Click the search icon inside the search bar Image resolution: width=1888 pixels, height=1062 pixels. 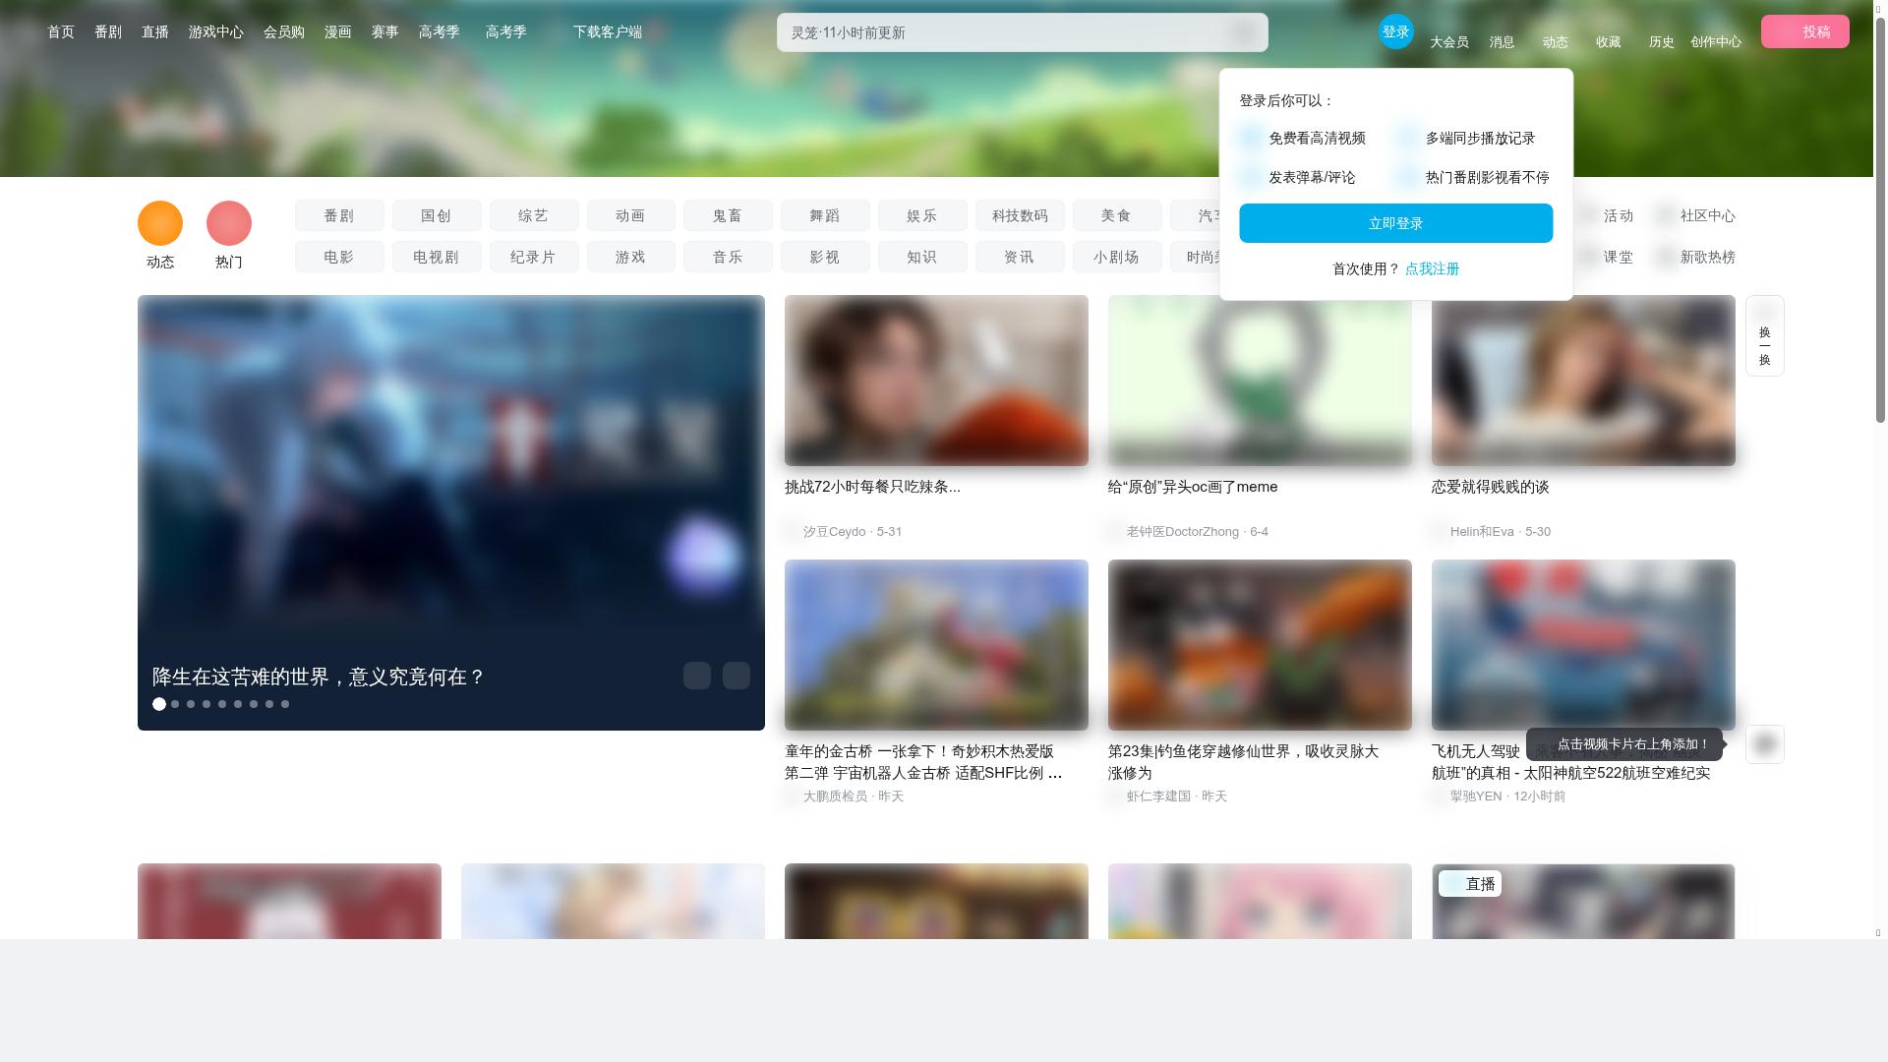pyautogui.click(x=1243, y=31)
